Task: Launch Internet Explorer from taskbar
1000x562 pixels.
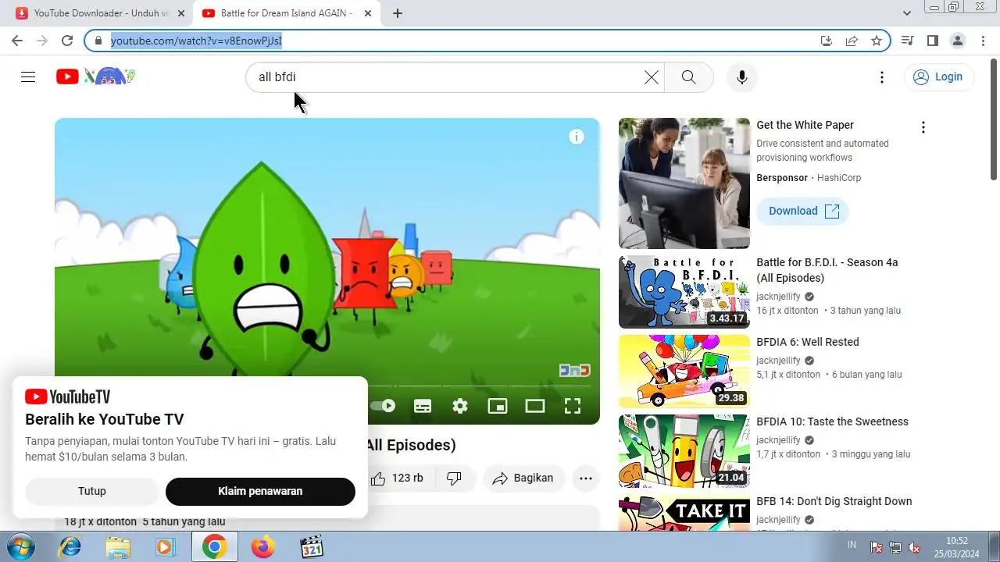Action: [70, 547]
